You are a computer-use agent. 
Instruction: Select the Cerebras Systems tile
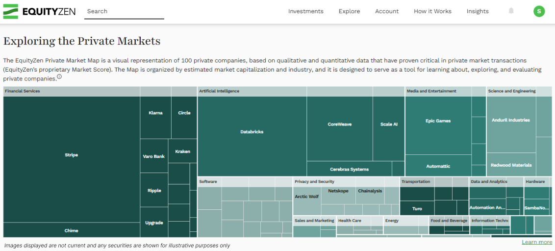[x=350, y=169]
